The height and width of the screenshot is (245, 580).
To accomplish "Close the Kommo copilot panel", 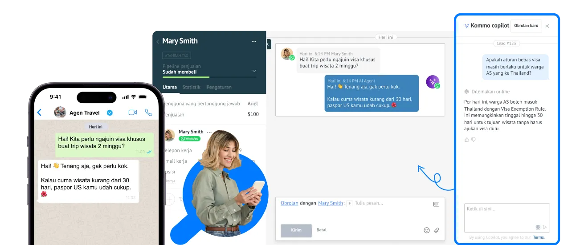I will click(x=547, y=26).
